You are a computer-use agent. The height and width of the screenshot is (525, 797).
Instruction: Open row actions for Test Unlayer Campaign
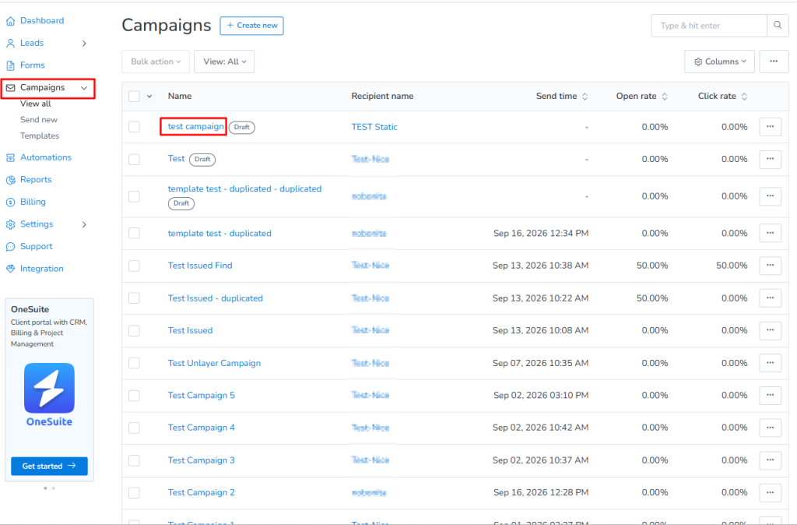pyautogui.click(x=770, y=363)
